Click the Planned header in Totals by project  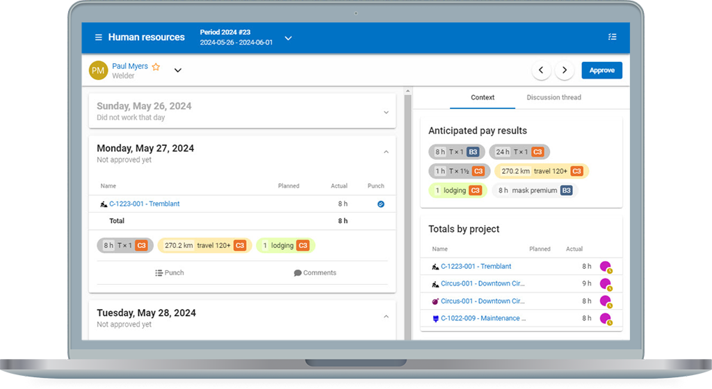540,249
